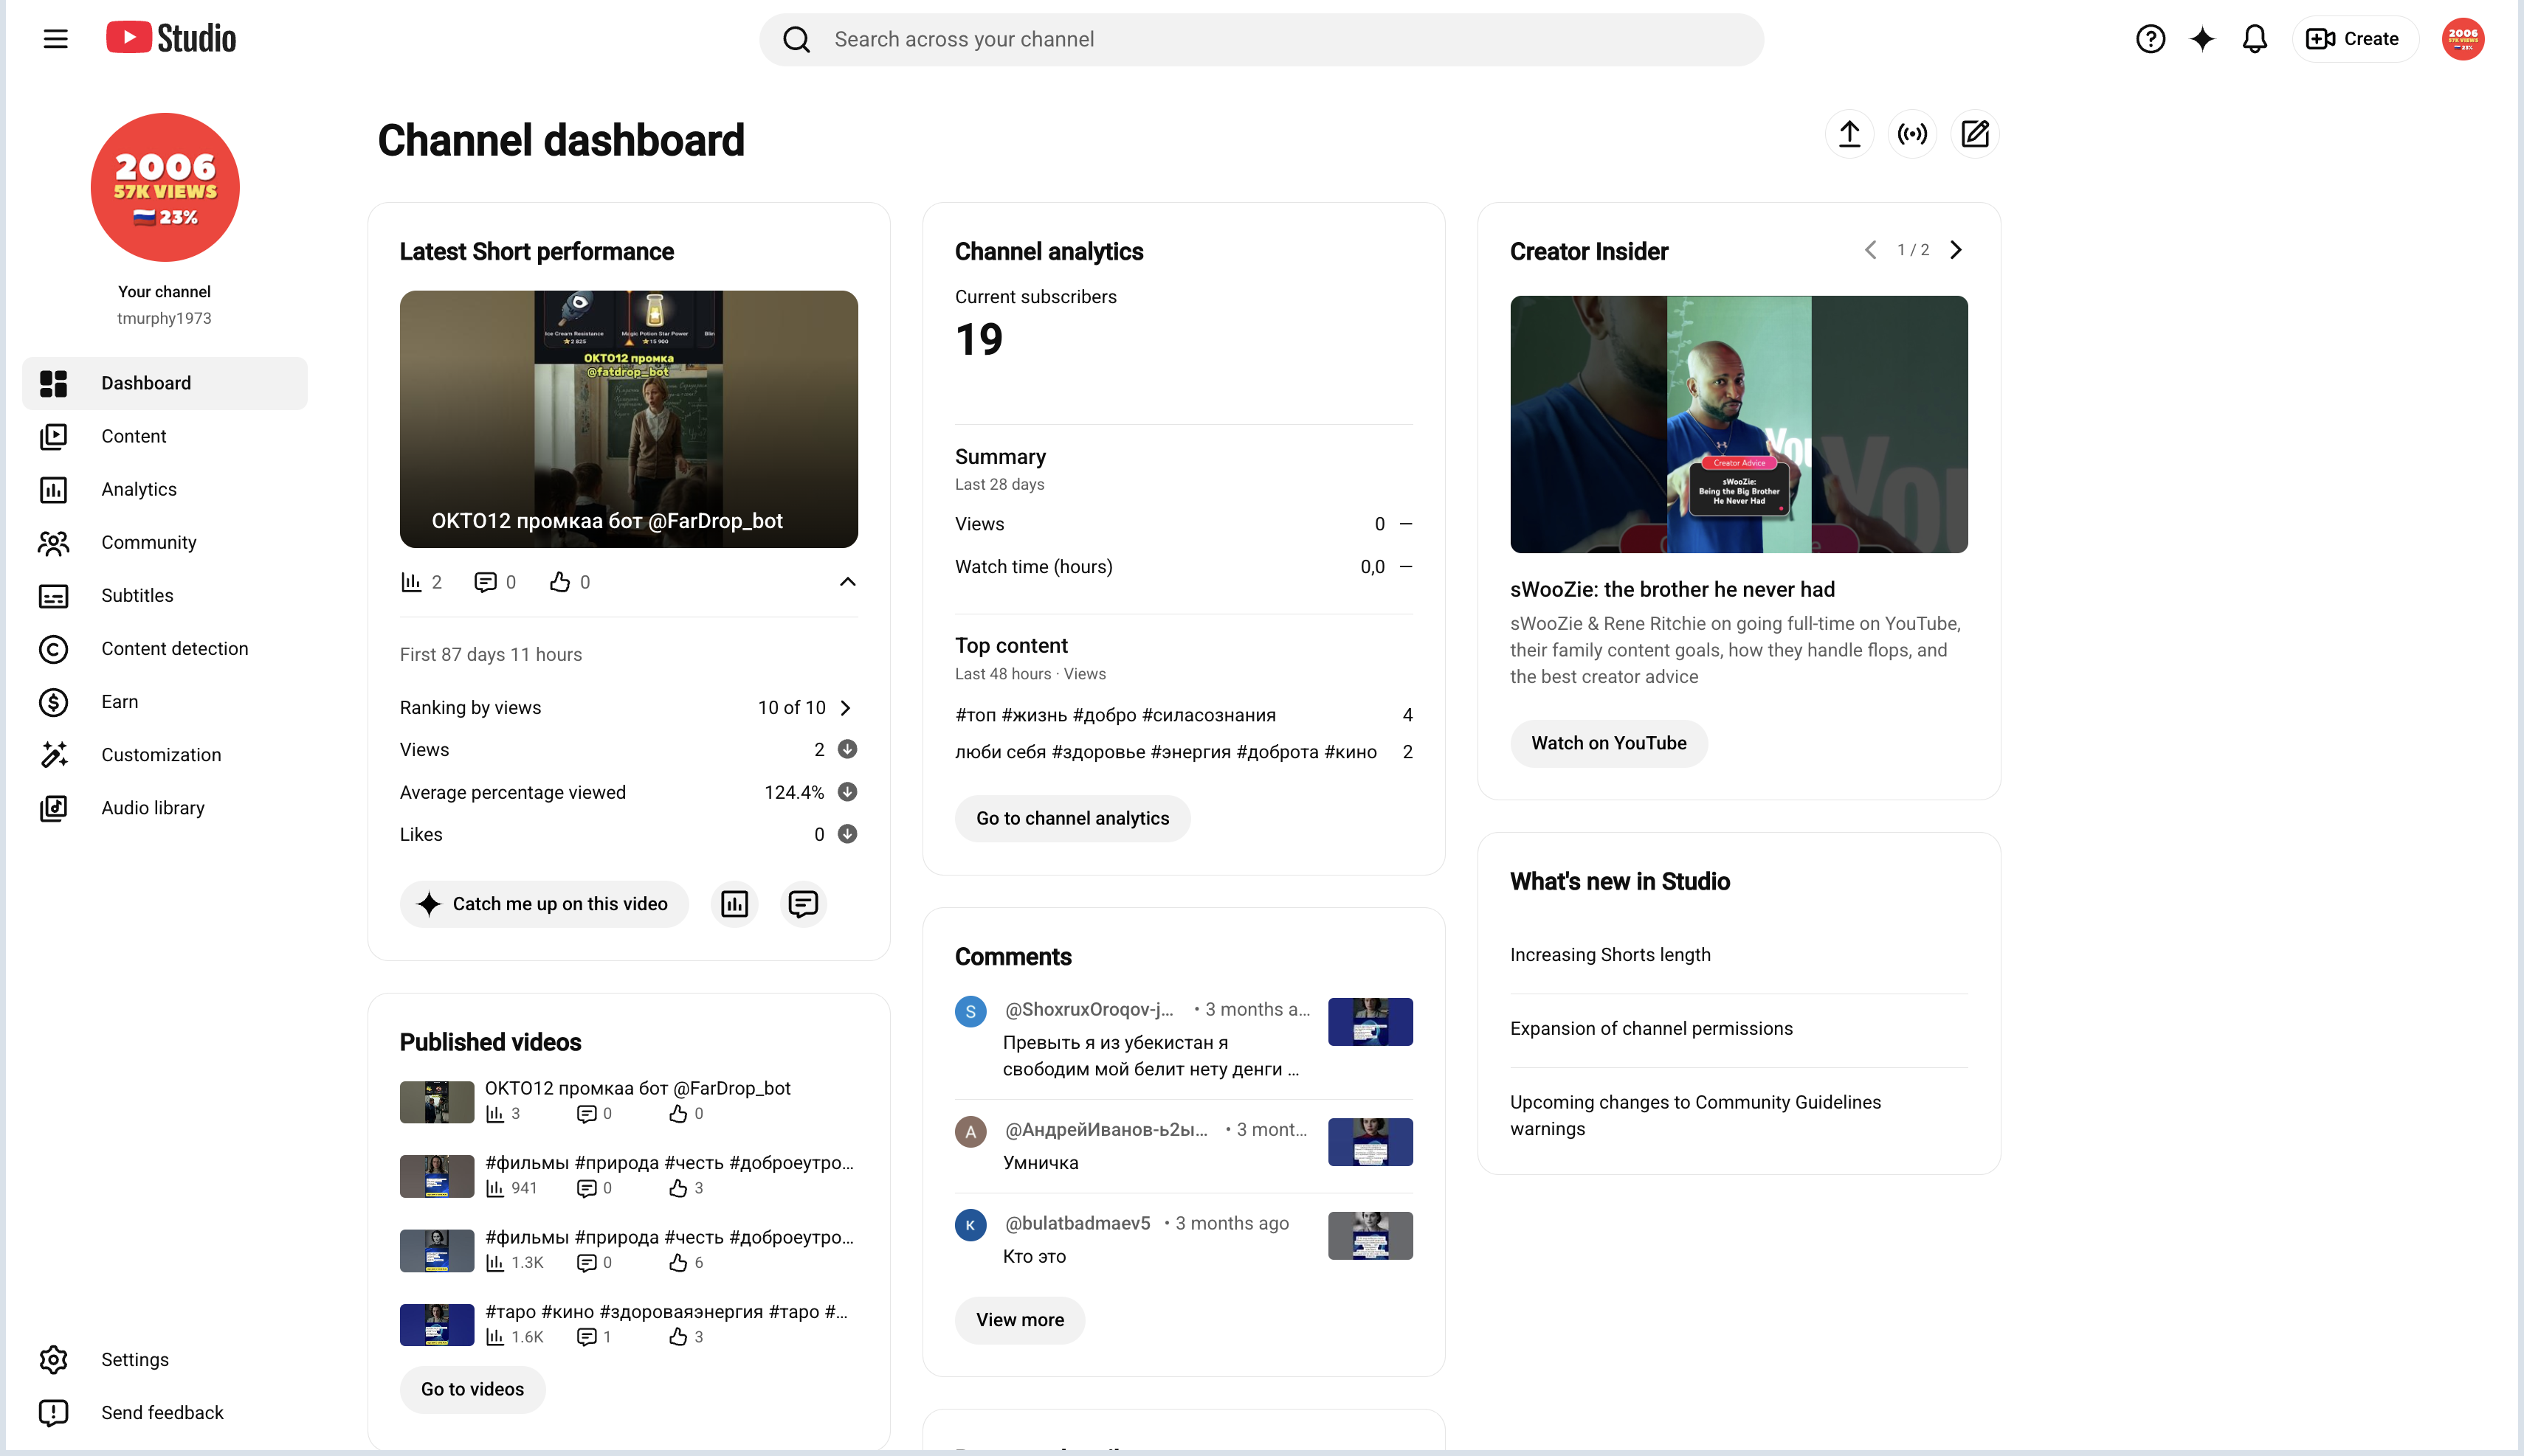Open account avatar in top right
Image resolution: width=2524 pixels, height=1456 pixels.
2462,39
